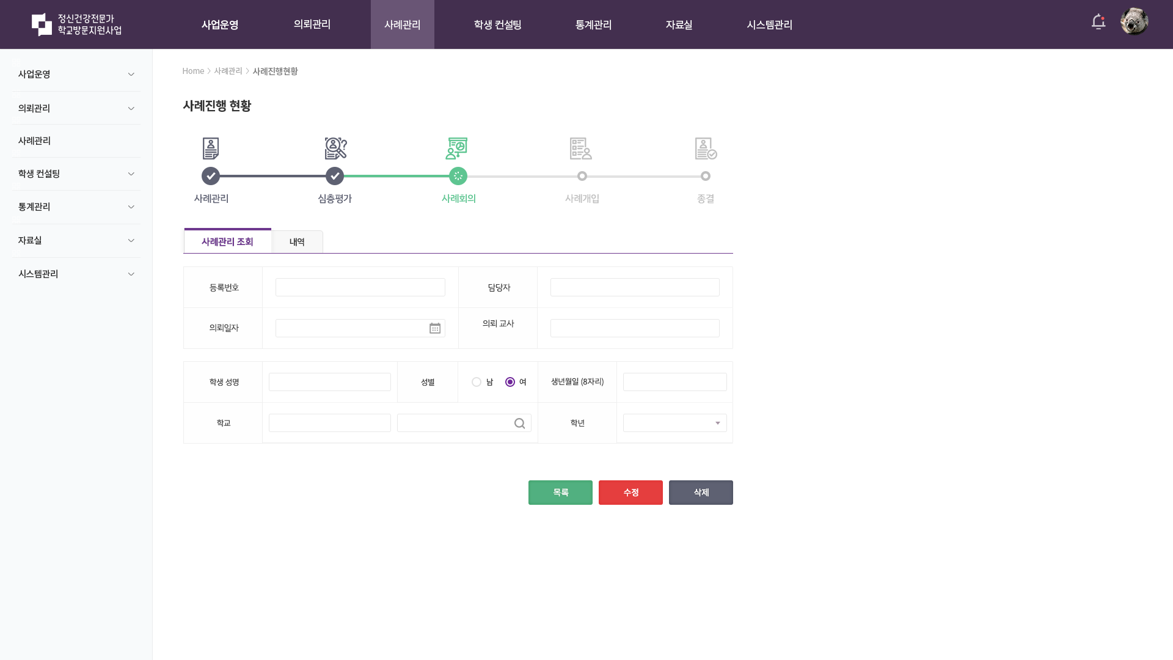Open the 의뢰일자 calendar picker icon
1173x660 pixels.
pyautogui.click(x=435, y=328)
